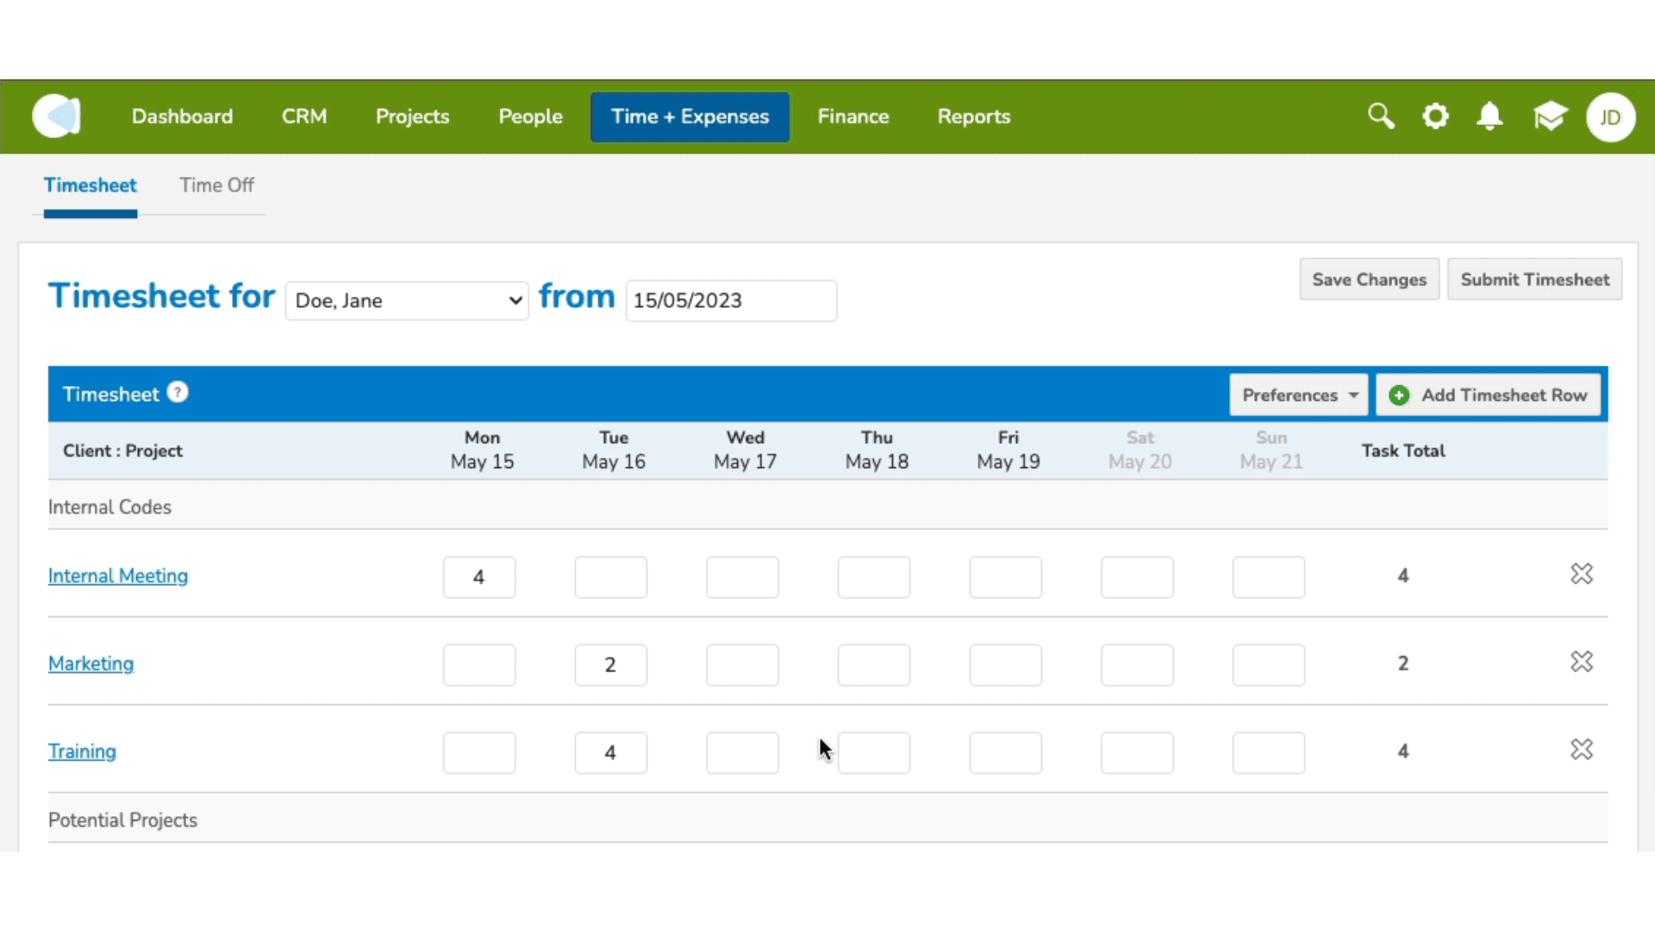Image resolution: width=1655 pixels, height=931 pixels.
Task: Remove the Training row with X icon
Action: pos(1582,750)
